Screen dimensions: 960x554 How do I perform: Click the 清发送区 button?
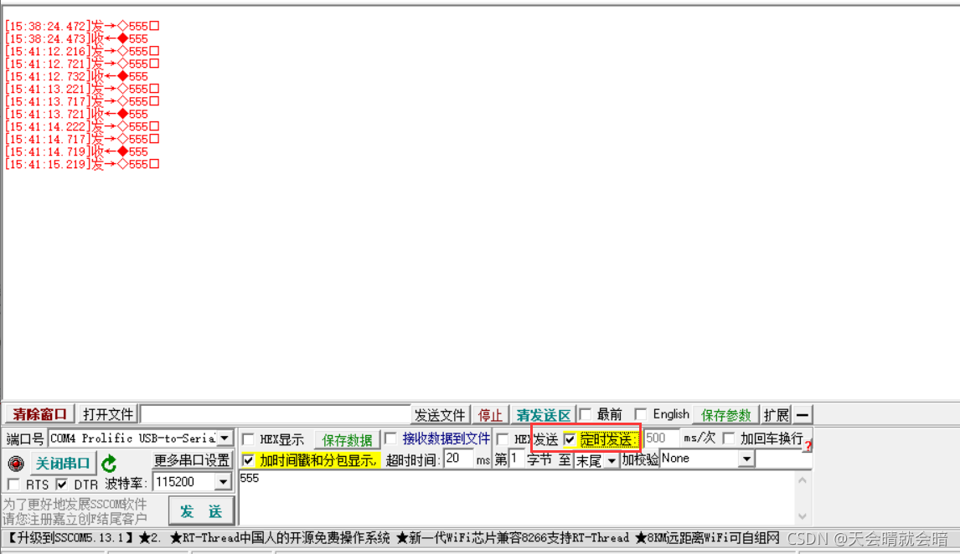point(543,415)
